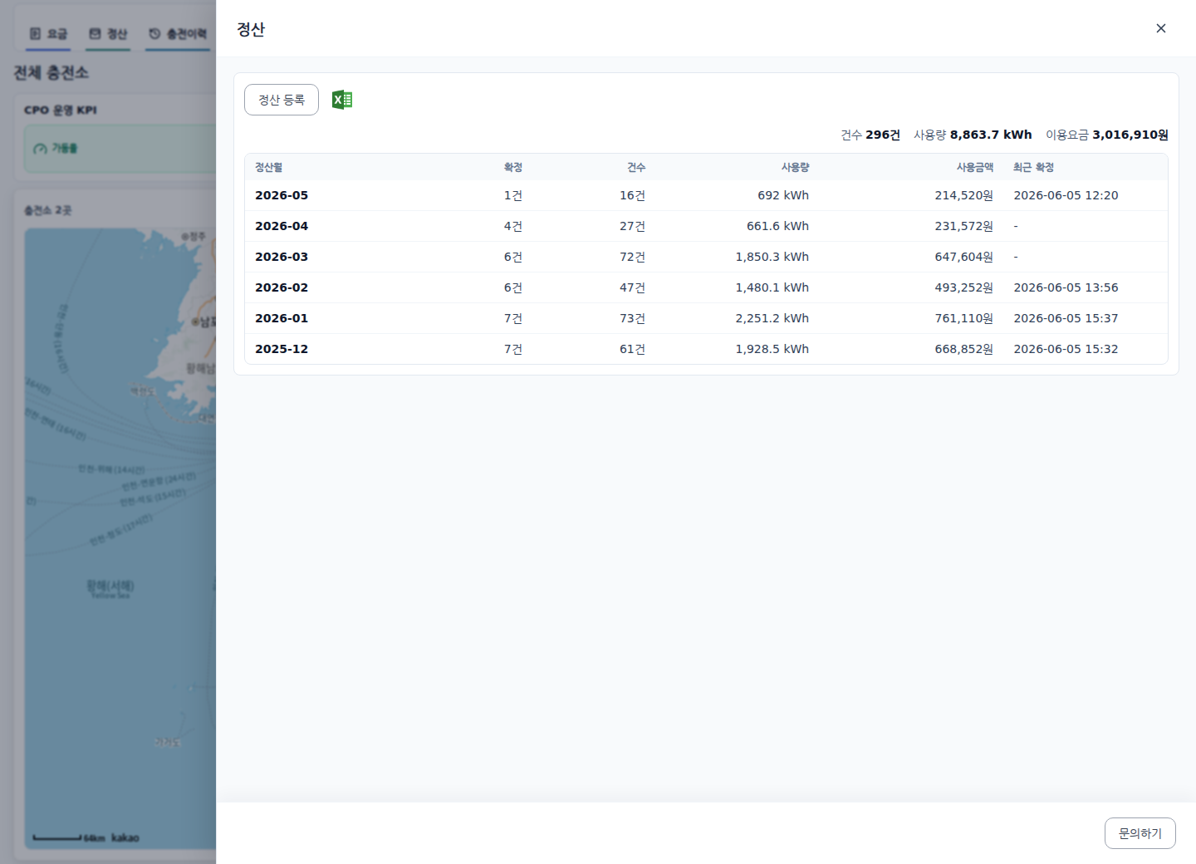This screenshot has height=864, width=1196.
Task: Click the 493,252원 amount cell
Action: (x=964, y=287)
